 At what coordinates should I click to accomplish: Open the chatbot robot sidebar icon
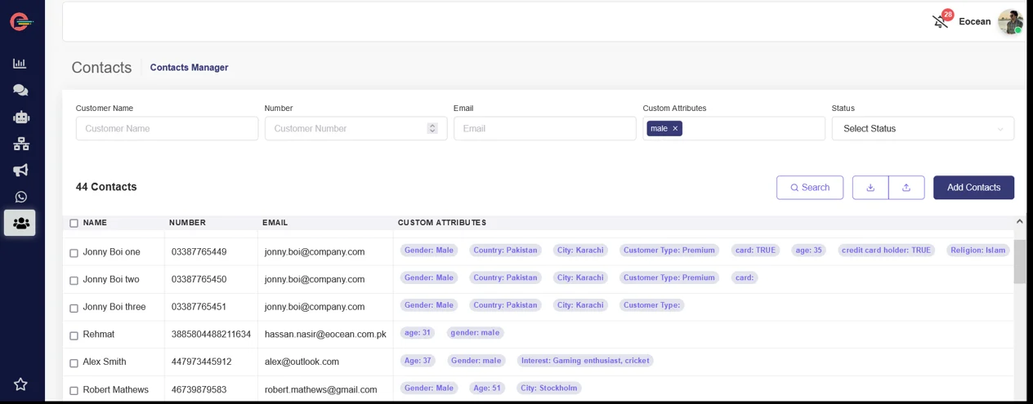pos(20,118)
